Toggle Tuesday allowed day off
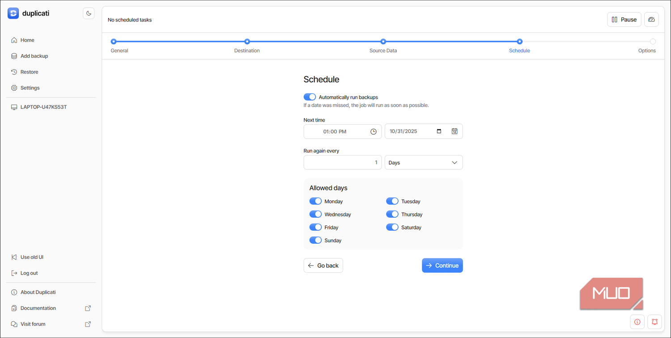This screenshot has width=671, height=338. click(x=392, y=201)
